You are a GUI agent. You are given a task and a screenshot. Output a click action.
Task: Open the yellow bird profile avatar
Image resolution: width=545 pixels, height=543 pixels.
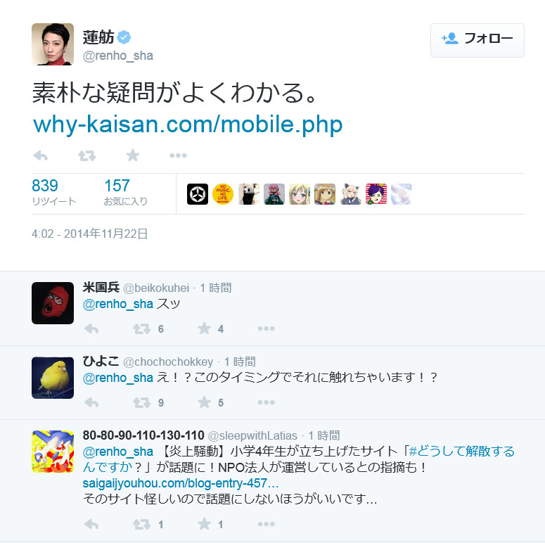tap(53, 378)
